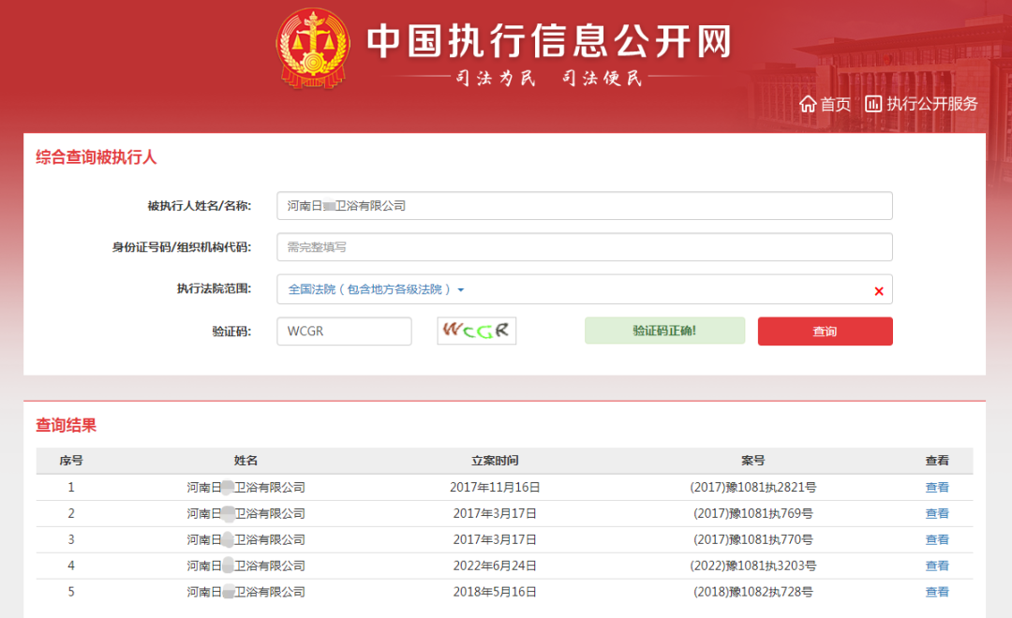Click the bar chart icon for 执行公开服务
The height and width of the screenshot is (618, 1012).
point(873,104)
